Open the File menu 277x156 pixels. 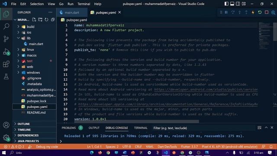[x=13, y=4]
